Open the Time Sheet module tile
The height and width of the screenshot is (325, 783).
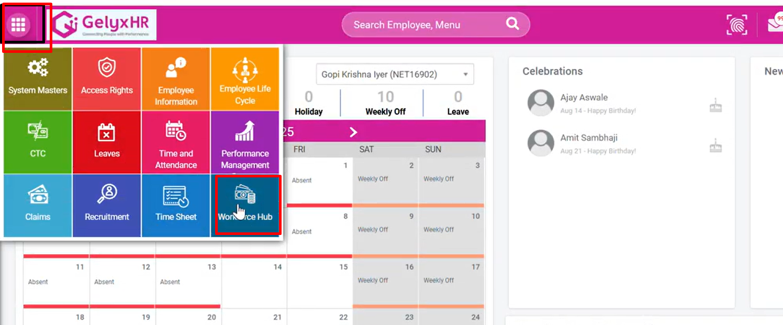176,205
